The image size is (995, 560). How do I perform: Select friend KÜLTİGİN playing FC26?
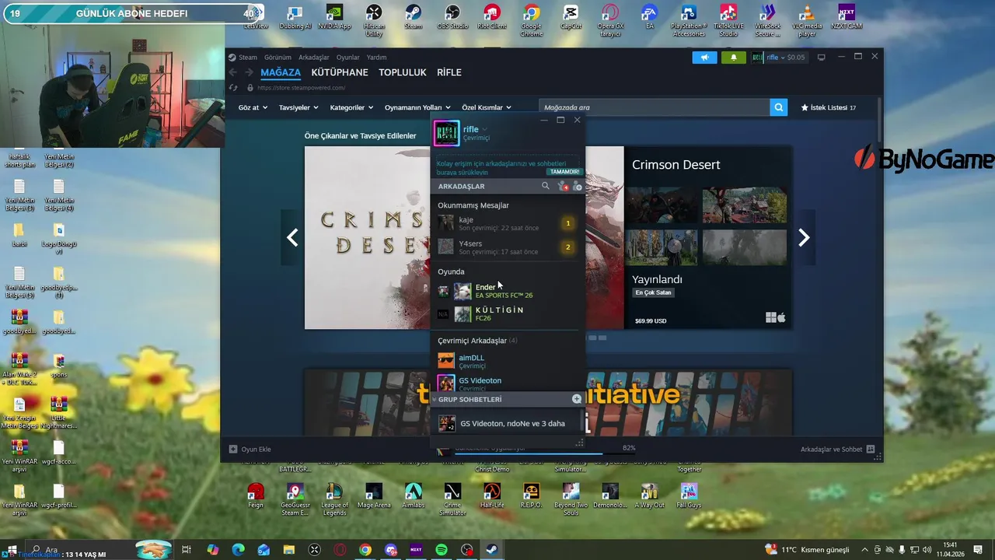pos(506,313)
